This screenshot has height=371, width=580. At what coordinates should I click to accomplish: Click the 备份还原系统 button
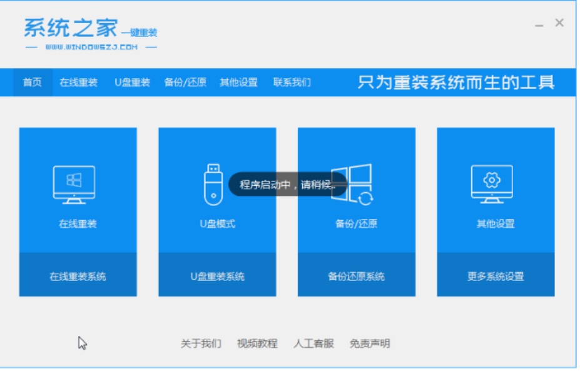coord(356,276)
